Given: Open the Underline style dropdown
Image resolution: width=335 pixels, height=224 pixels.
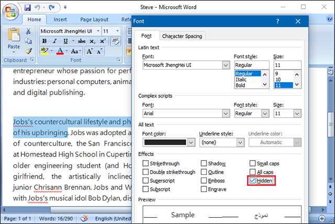Looking at the screenshot, I should (x=240, y=142).
